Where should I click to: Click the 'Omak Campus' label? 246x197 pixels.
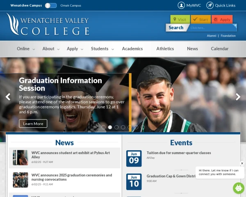(71, 5)
